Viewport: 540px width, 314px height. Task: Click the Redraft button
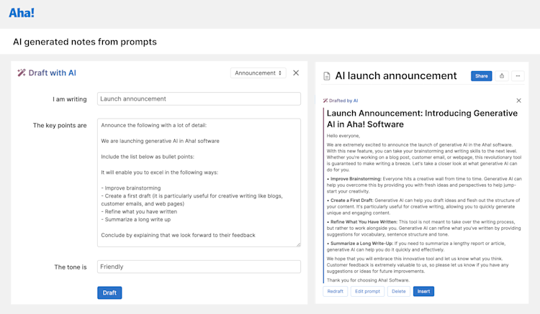(x=335, y=291)
